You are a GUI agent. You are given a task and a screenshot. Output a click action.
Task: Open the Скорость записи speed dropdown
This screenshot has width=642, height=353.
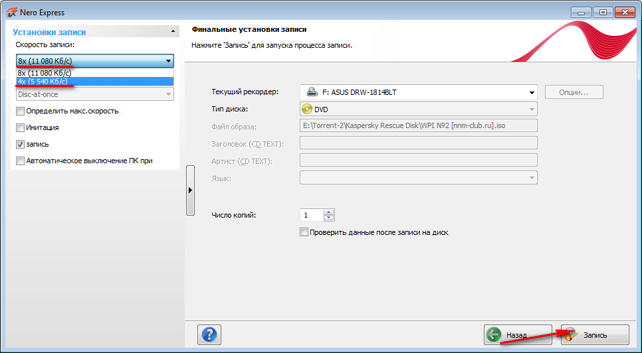[95, 61]
